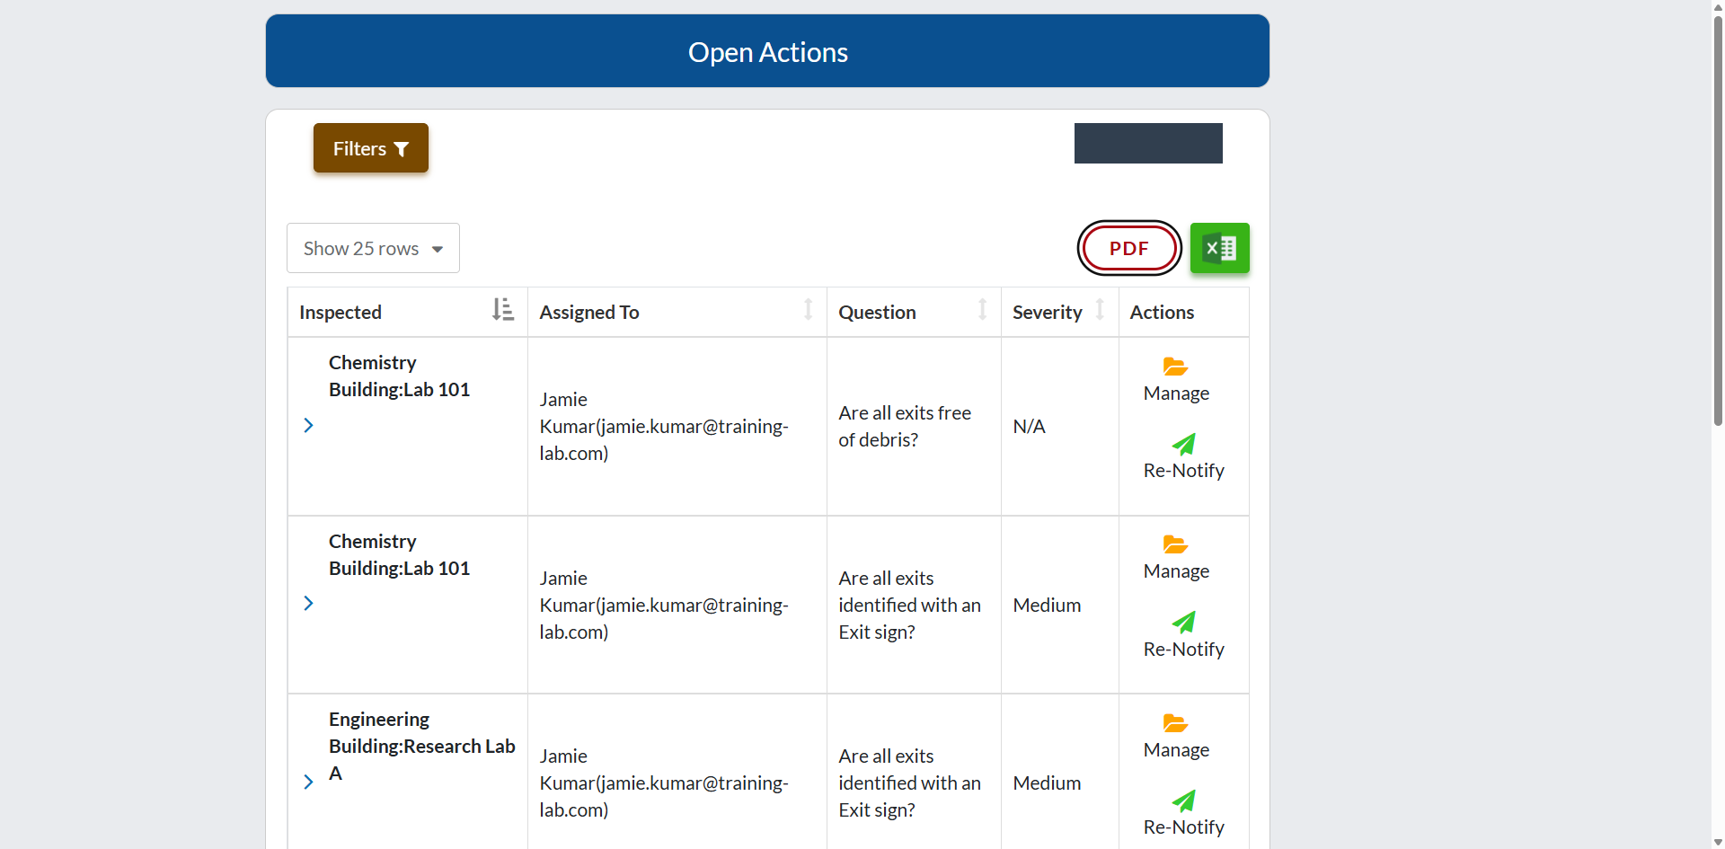This screenshot has width=1725, height=849.
Task: Expand the exits free of debris row
Action: coord(308,425)
